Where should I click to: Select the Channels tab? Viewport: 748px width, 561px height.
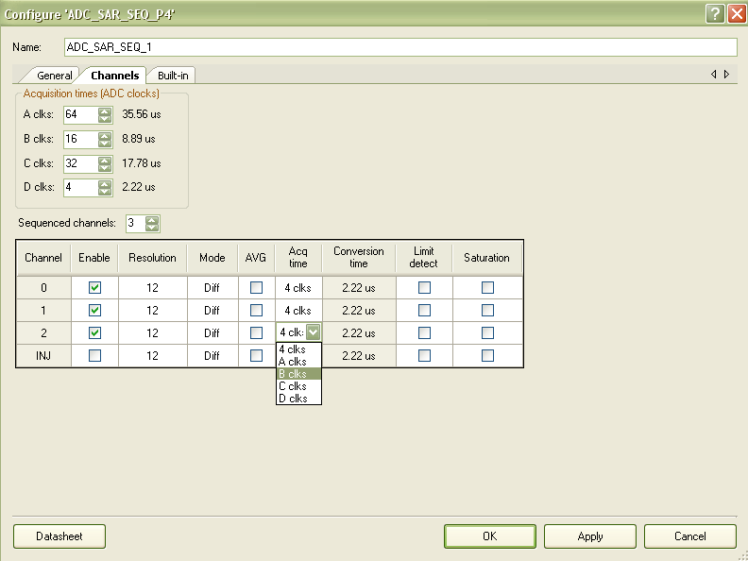pyautogui.click(x=114, y=76)
